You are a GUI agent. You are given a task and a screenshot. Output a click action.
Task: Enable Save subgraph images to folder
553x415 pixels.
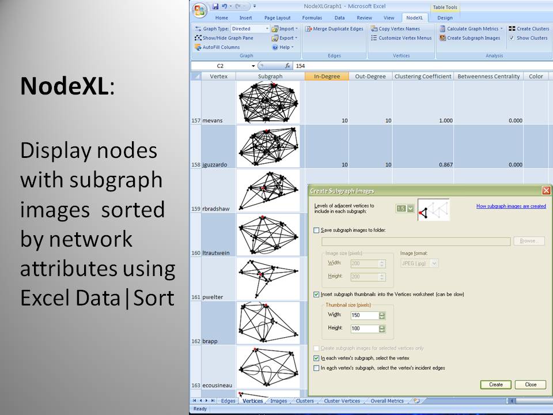[316, 231]
